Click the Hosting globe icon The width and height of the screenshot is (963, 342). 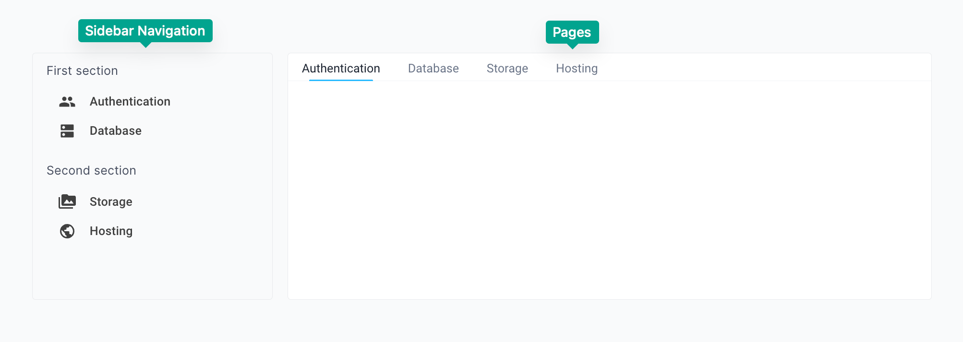(67, 231)
